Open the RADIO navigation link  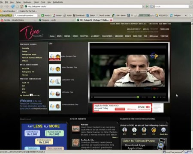tap(75, 36)
